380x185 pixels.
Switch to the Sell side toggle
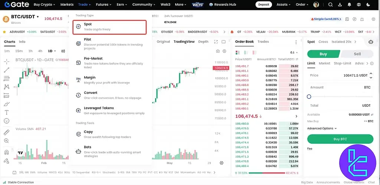click(357, 54)
